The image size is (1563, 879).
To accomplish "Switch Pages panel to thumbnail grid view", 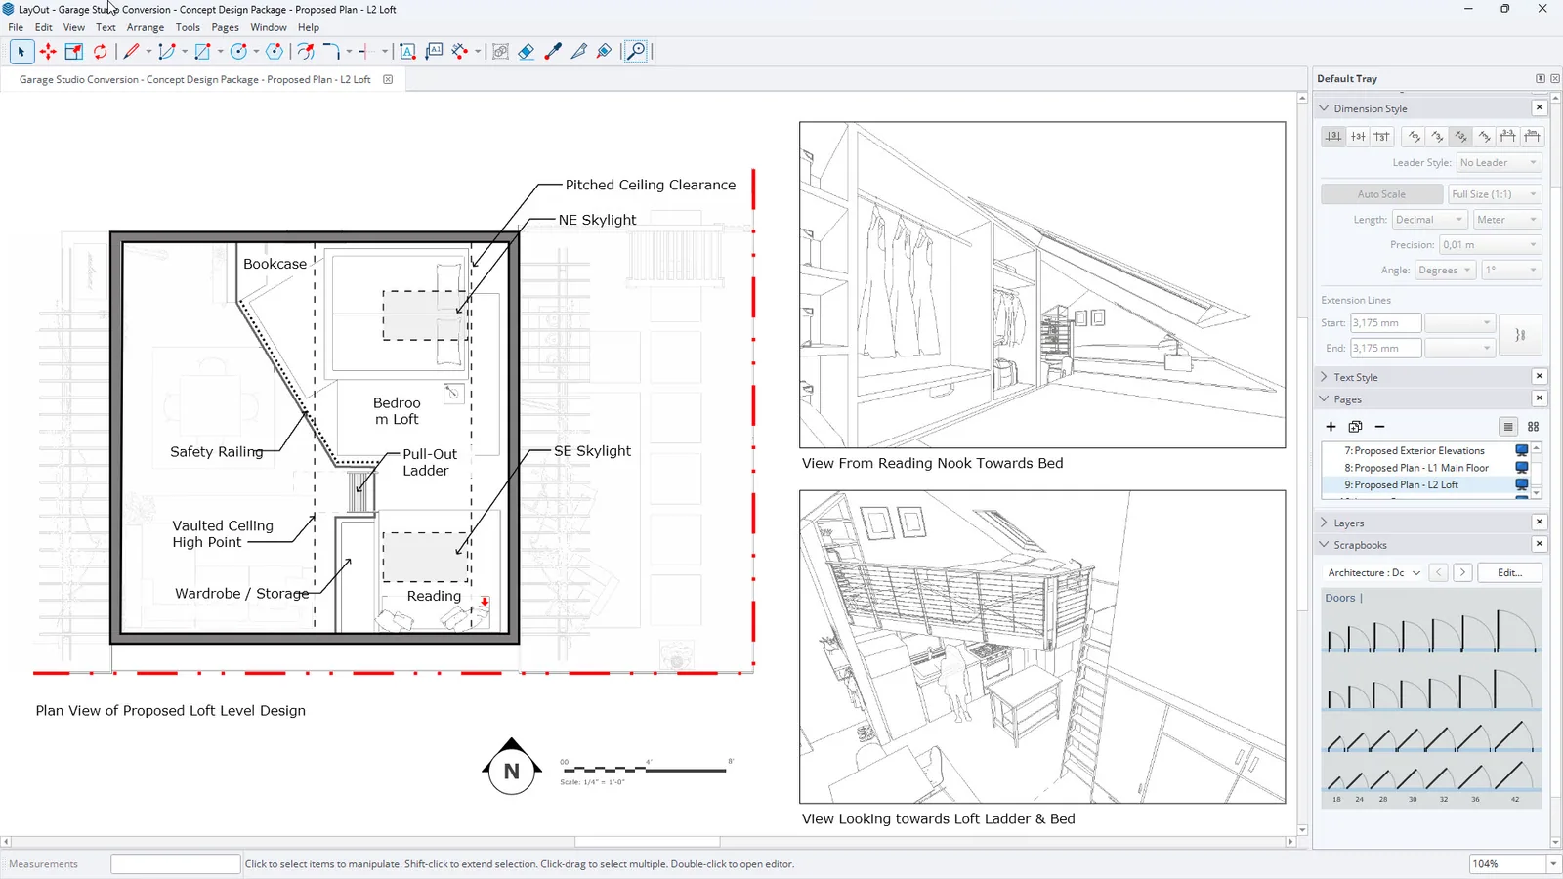I will coord(1533,427).
